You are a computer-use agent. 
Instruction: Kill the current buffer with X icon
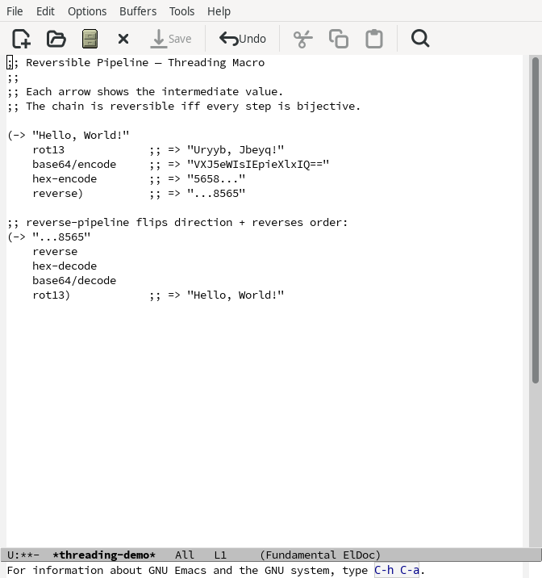point(123,39)
